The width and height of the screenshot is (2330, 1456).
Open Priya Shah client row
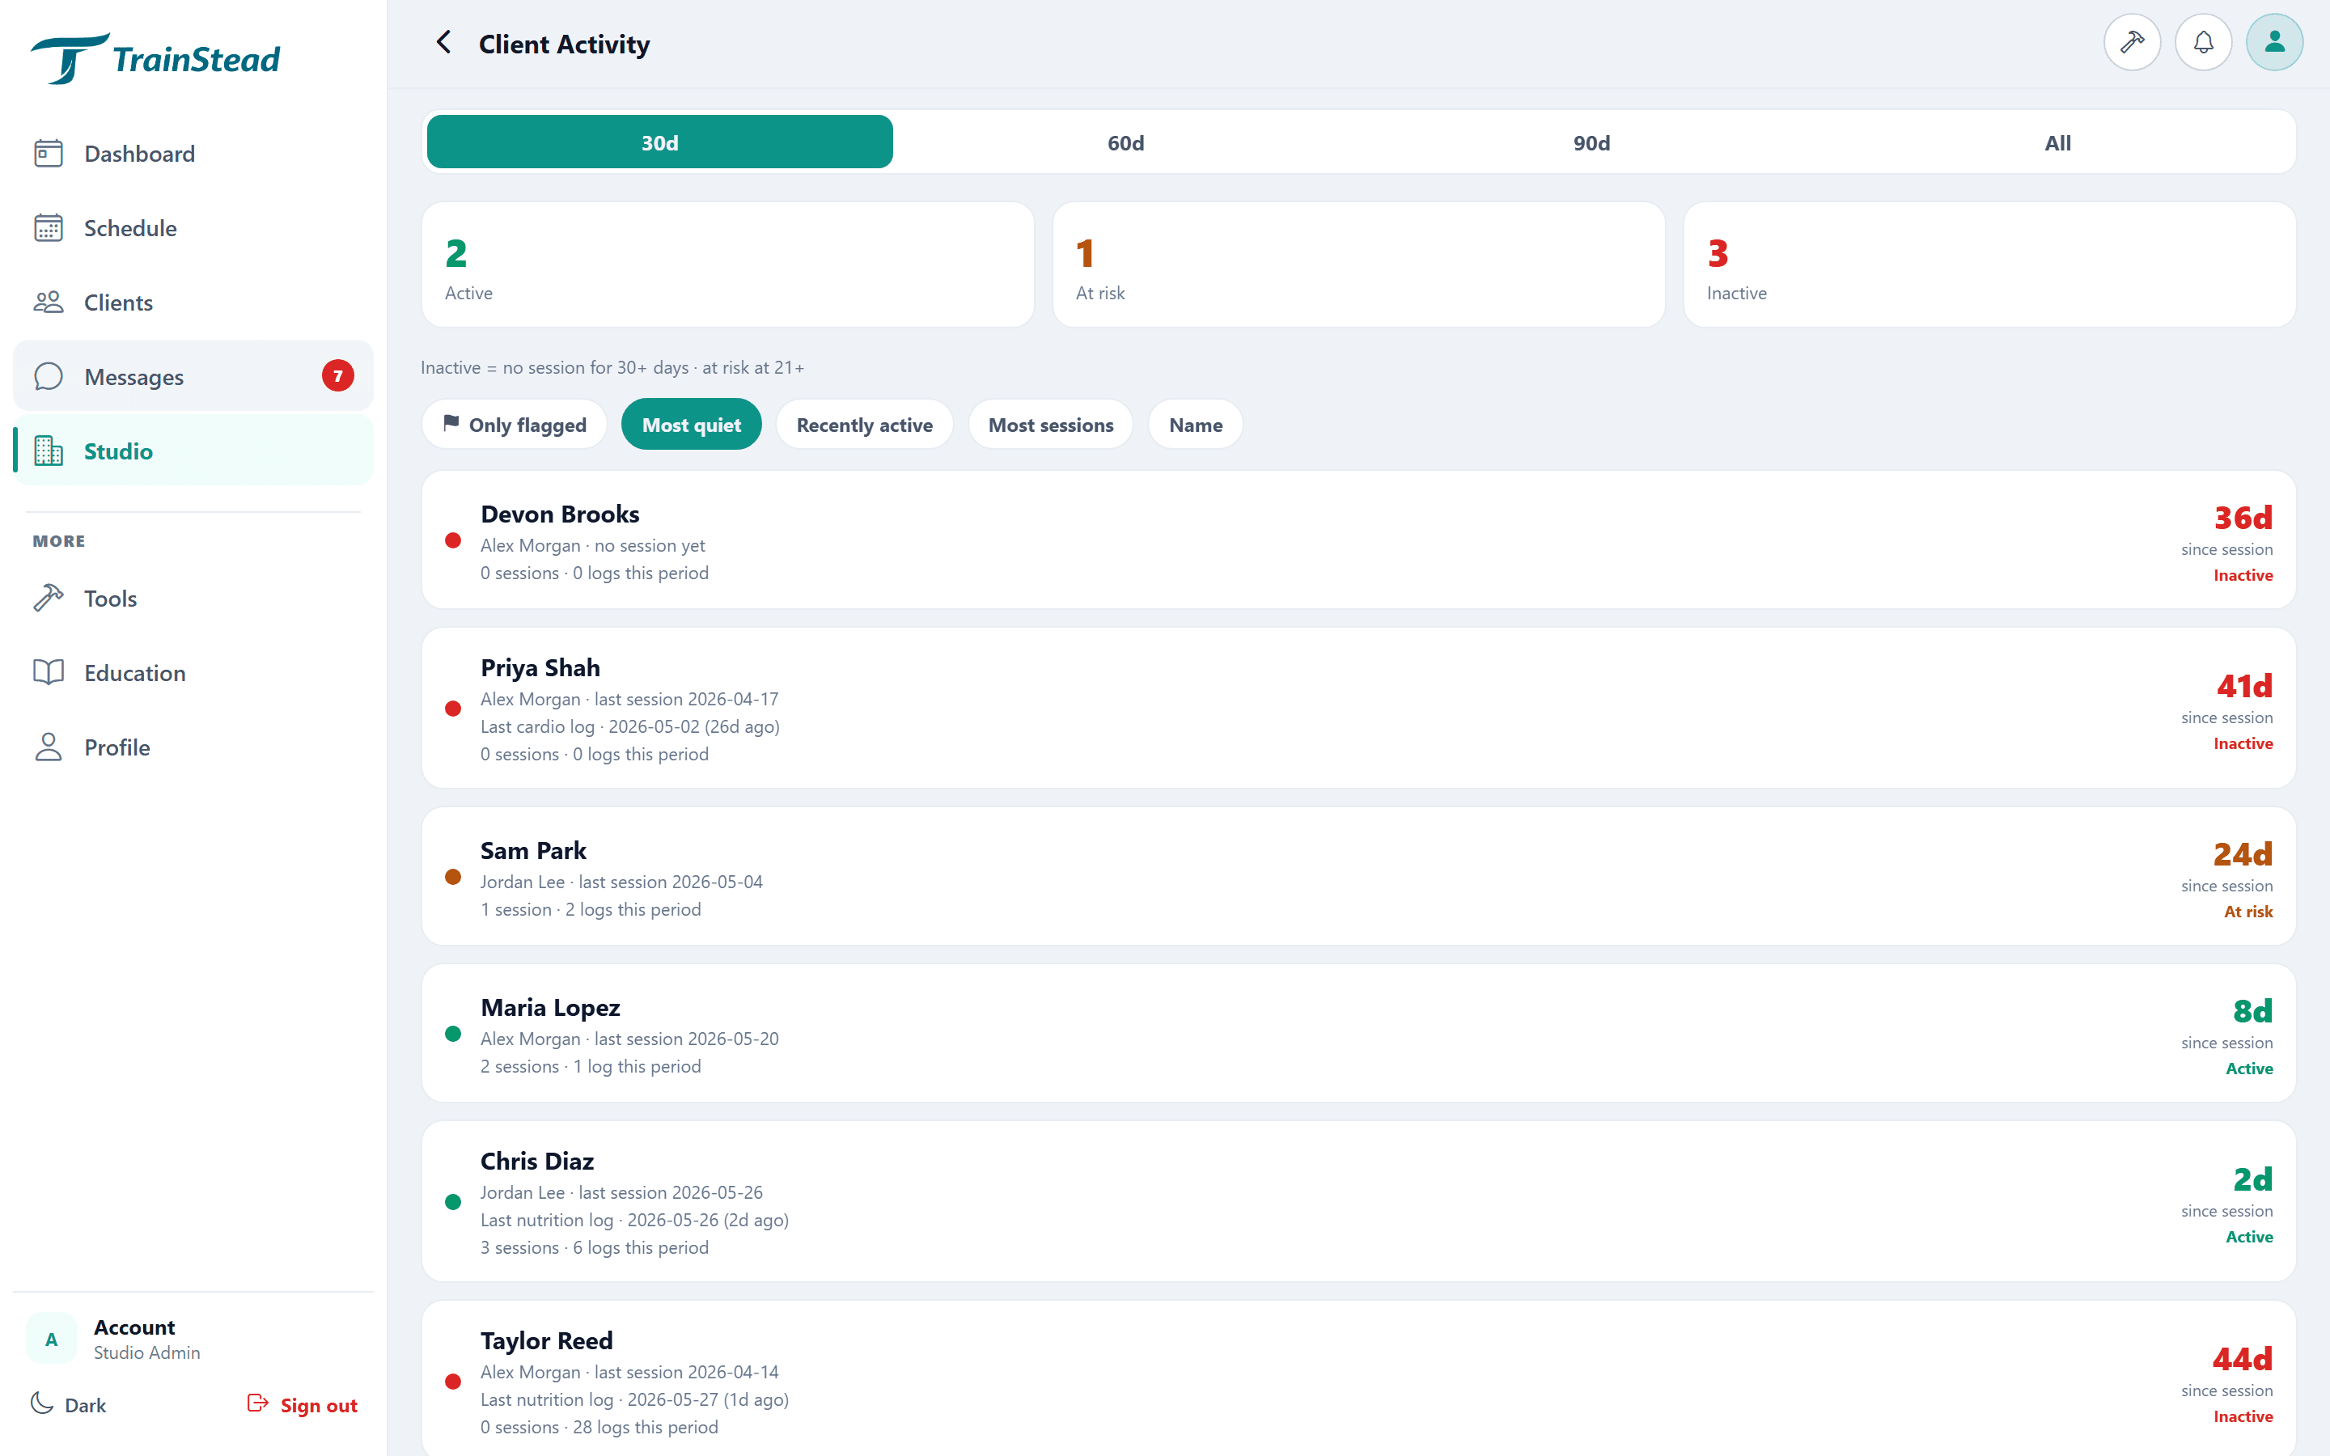tap(1358, 708)
